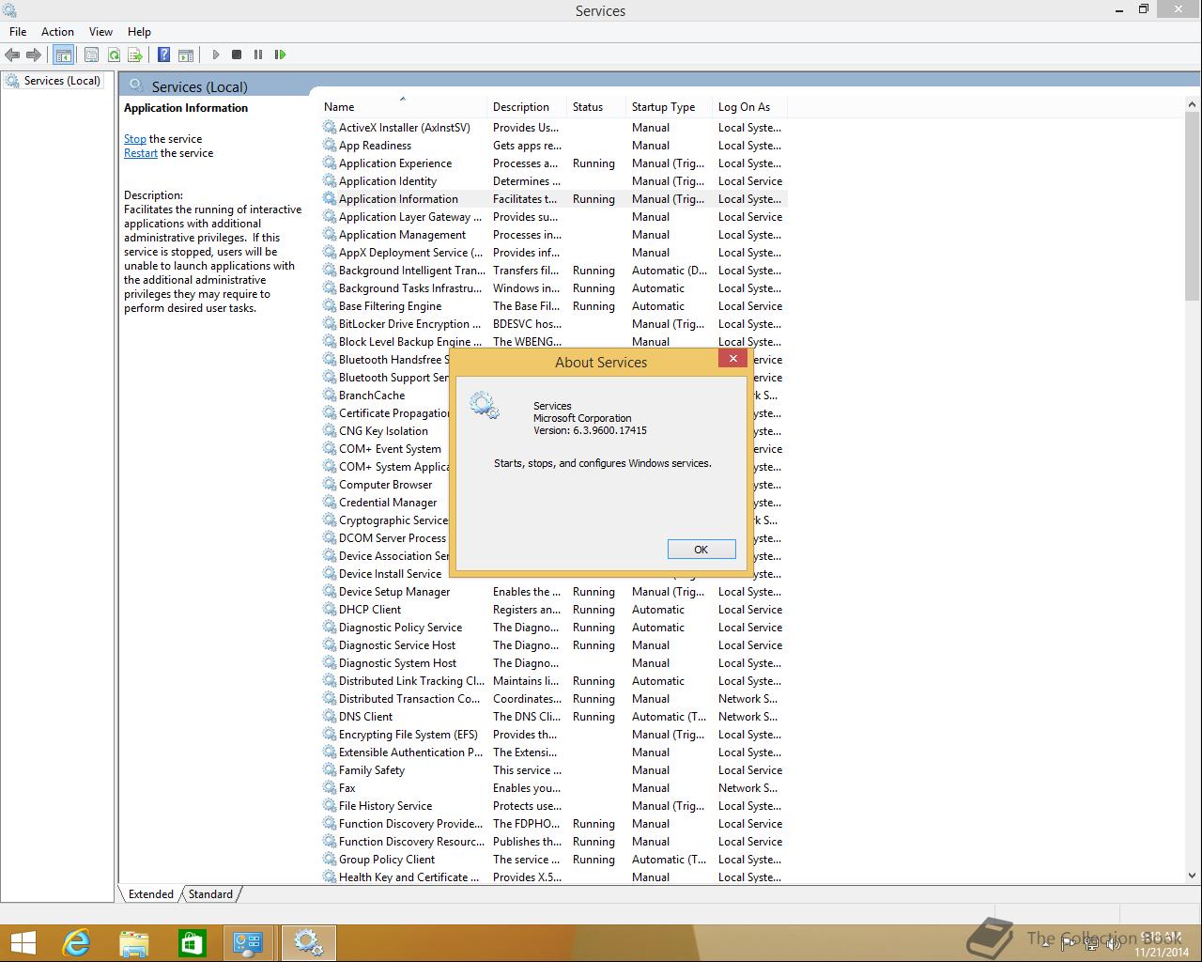1202x962 pixels.
Task: Select the Application Information service row
Action: [x=554, y=199]
